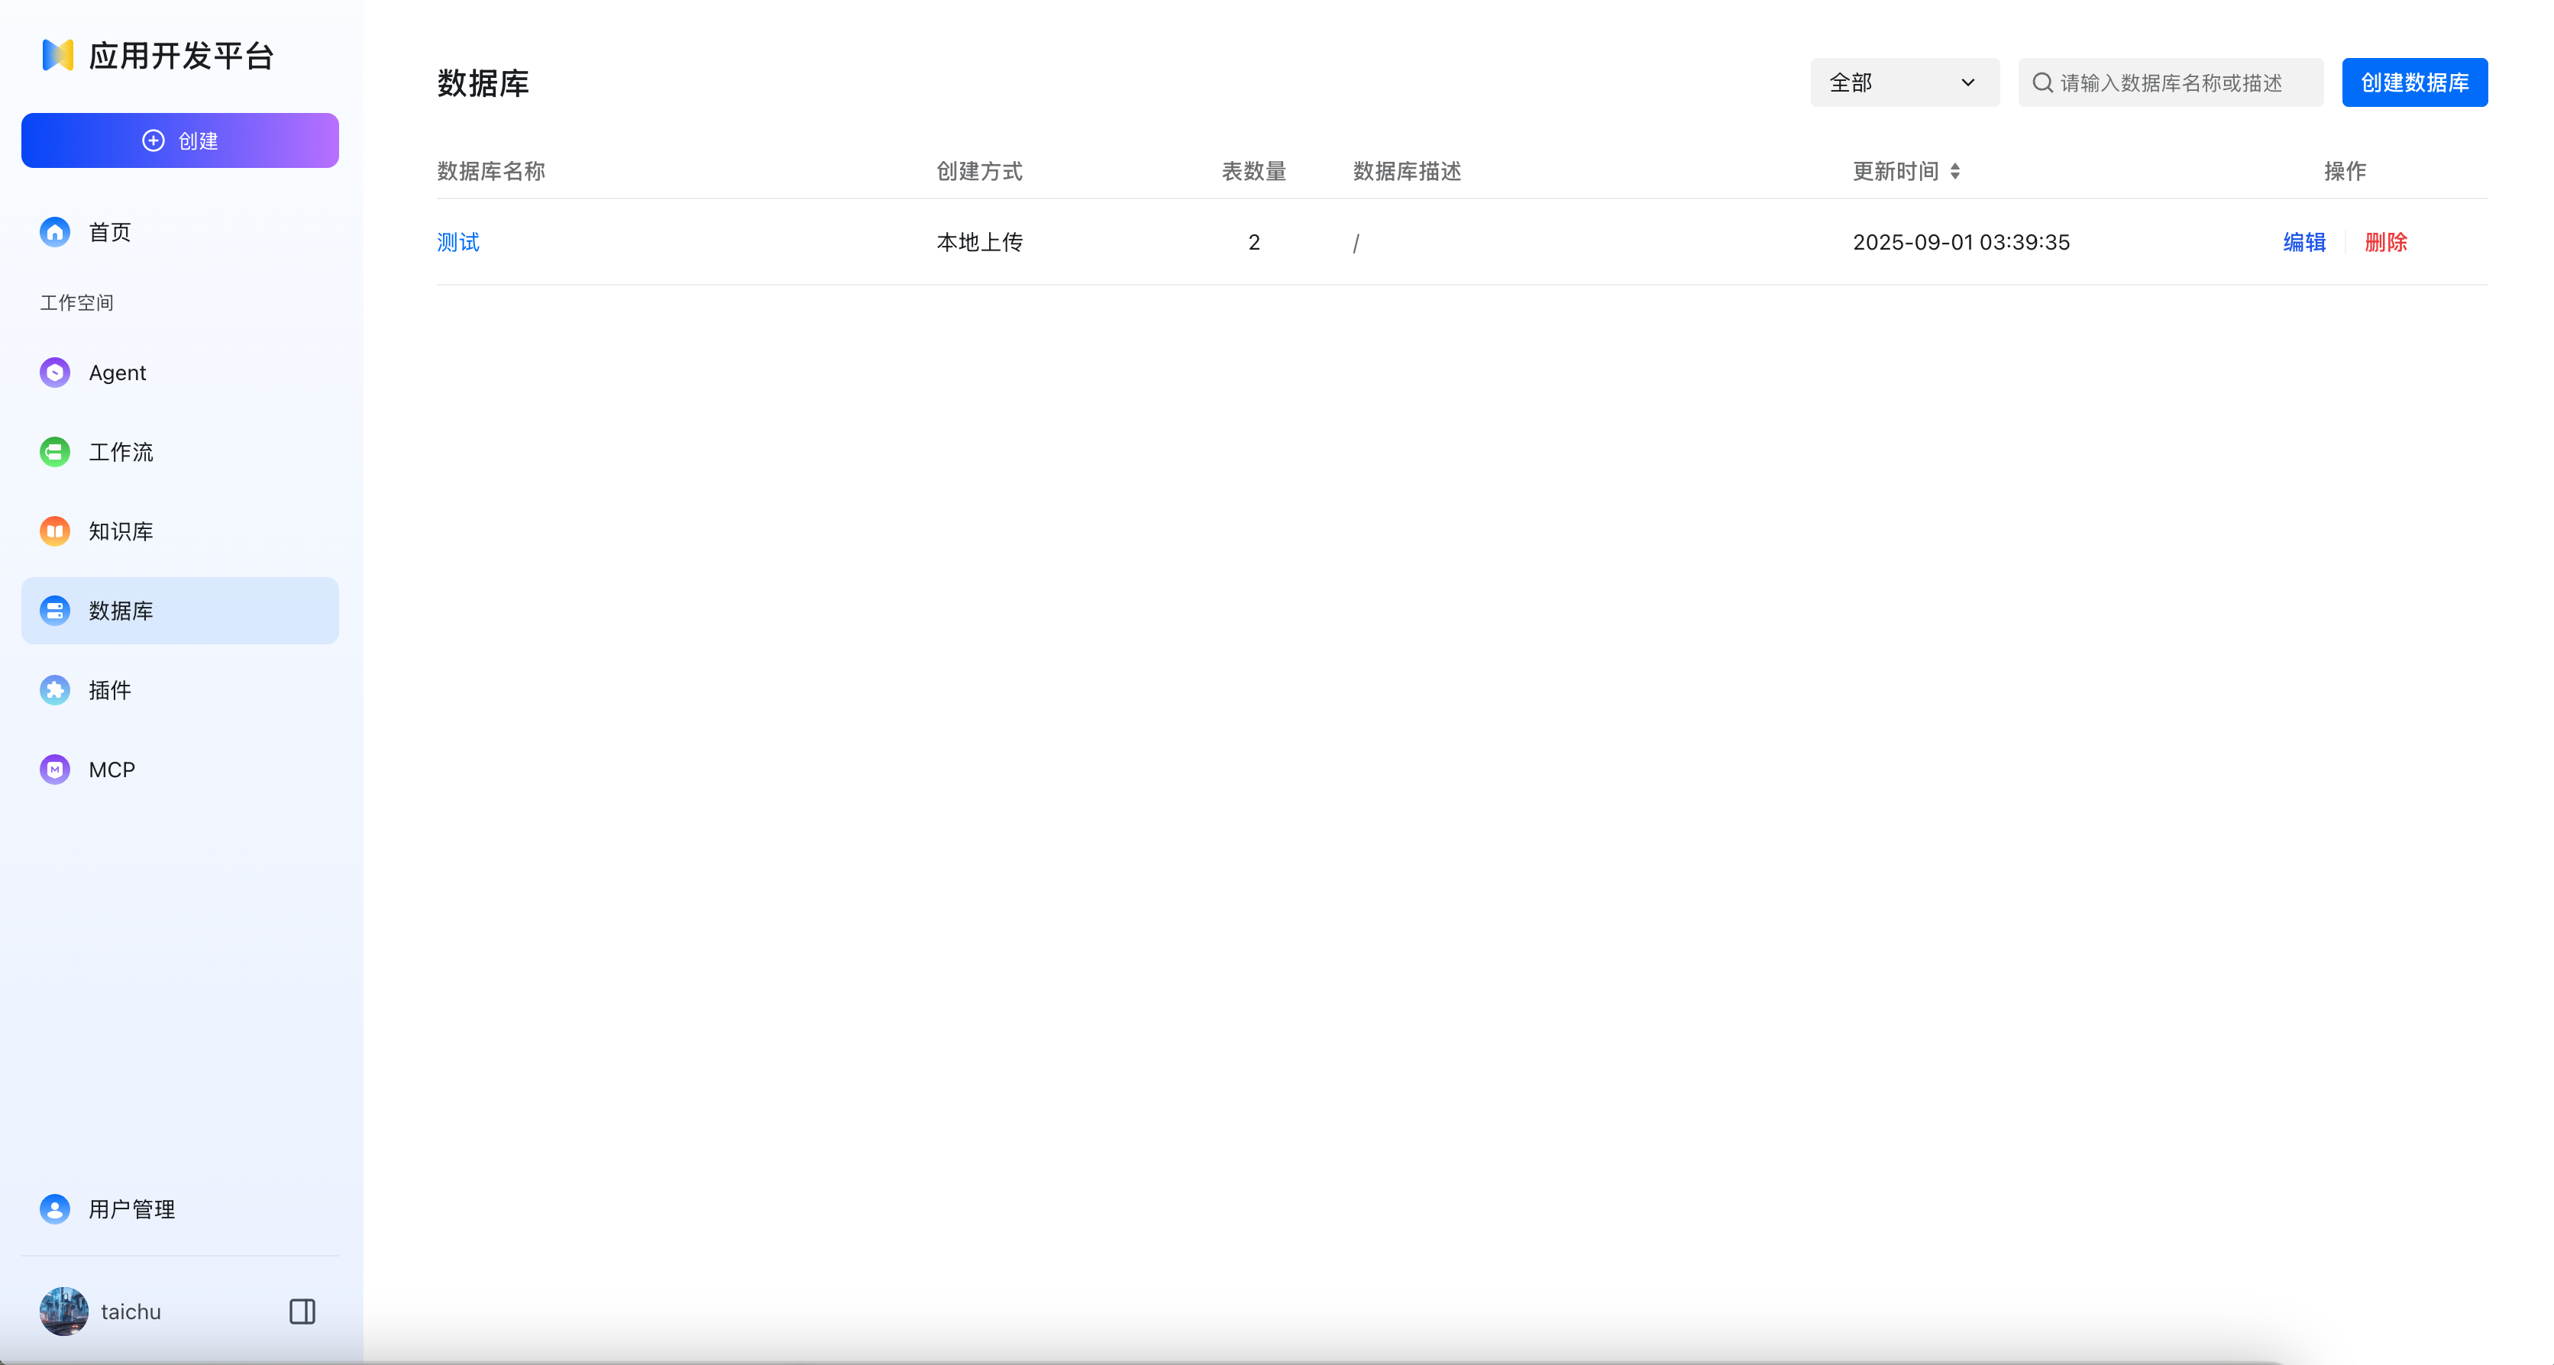Go to 首页 via the home icon

53,231
